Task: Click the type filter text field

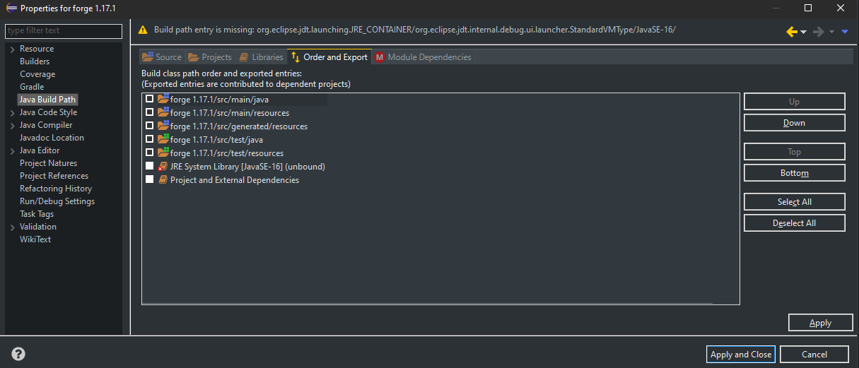Action: pyautogui.click(x=63, y=30)
